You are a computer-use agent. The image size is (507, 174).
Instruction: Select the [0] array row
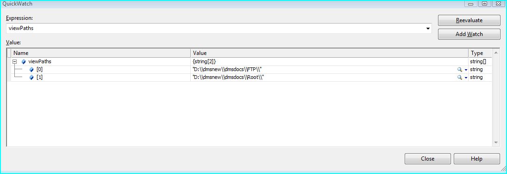tap(251, 69)
